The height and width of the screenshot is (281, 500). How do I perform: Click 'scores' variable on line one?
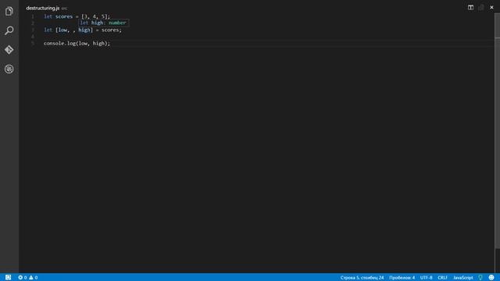pyautogui.click(x=64, y=16)
